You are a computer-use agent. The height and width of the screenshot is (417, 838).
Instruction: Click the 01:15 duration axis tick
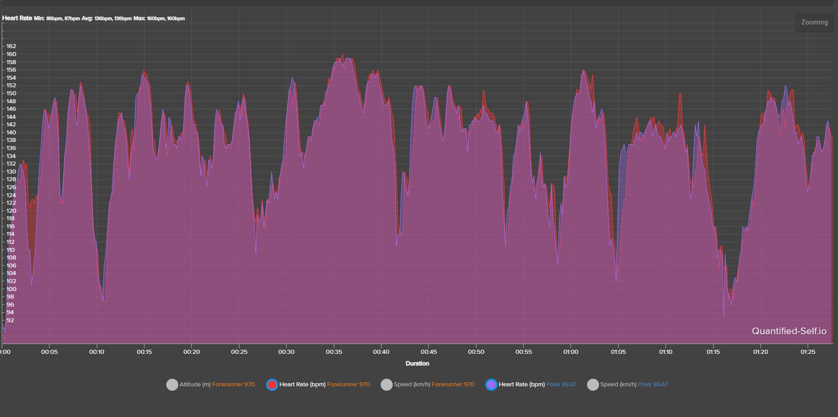[713, 352]
